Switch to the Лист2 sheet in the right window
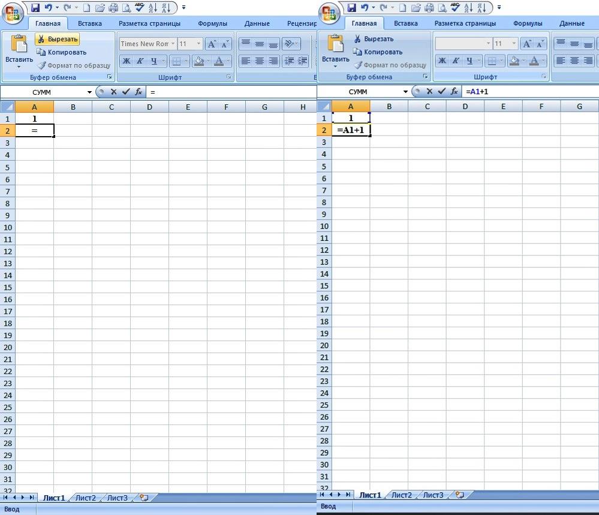The height and width of the screenshot is (515, 599). click(401, 495)
